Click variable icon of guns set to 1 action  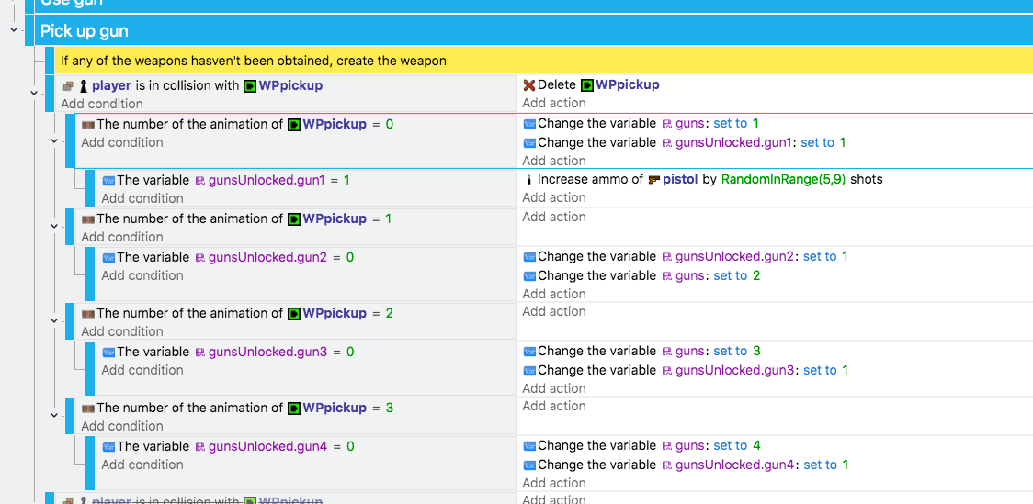click(x=529, y=124)
